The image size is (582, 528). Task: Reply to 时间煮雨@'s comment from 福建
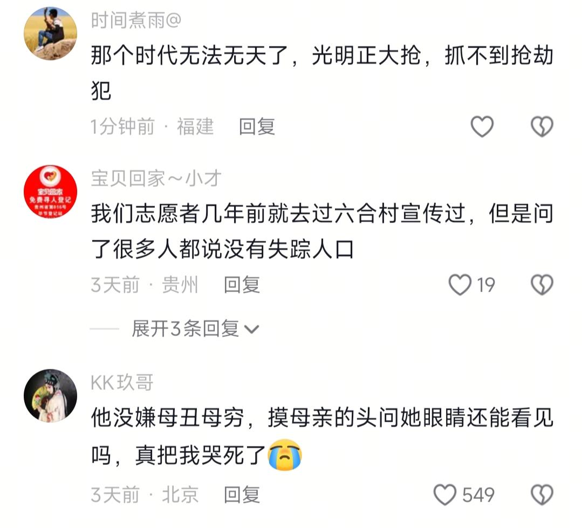click(257, 127)
